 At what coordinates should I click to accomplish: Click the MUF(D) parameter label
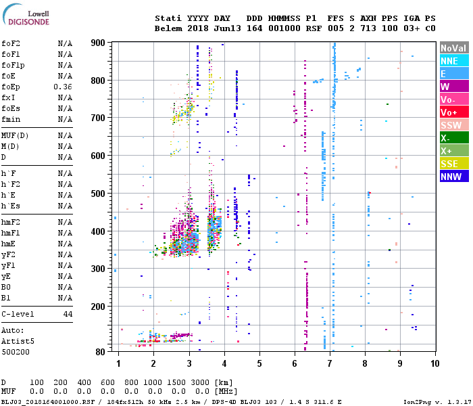pyautogui.click(x=15, y=135)
